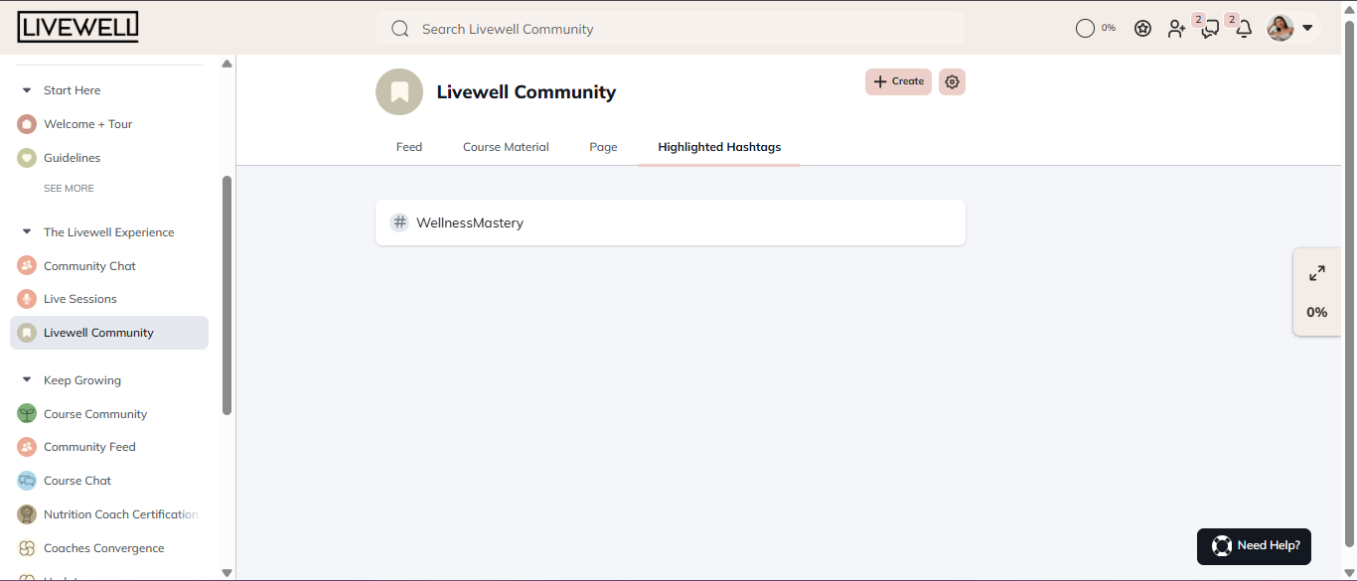
Task: Go to Guidelines
Action: tap(72, 158)
